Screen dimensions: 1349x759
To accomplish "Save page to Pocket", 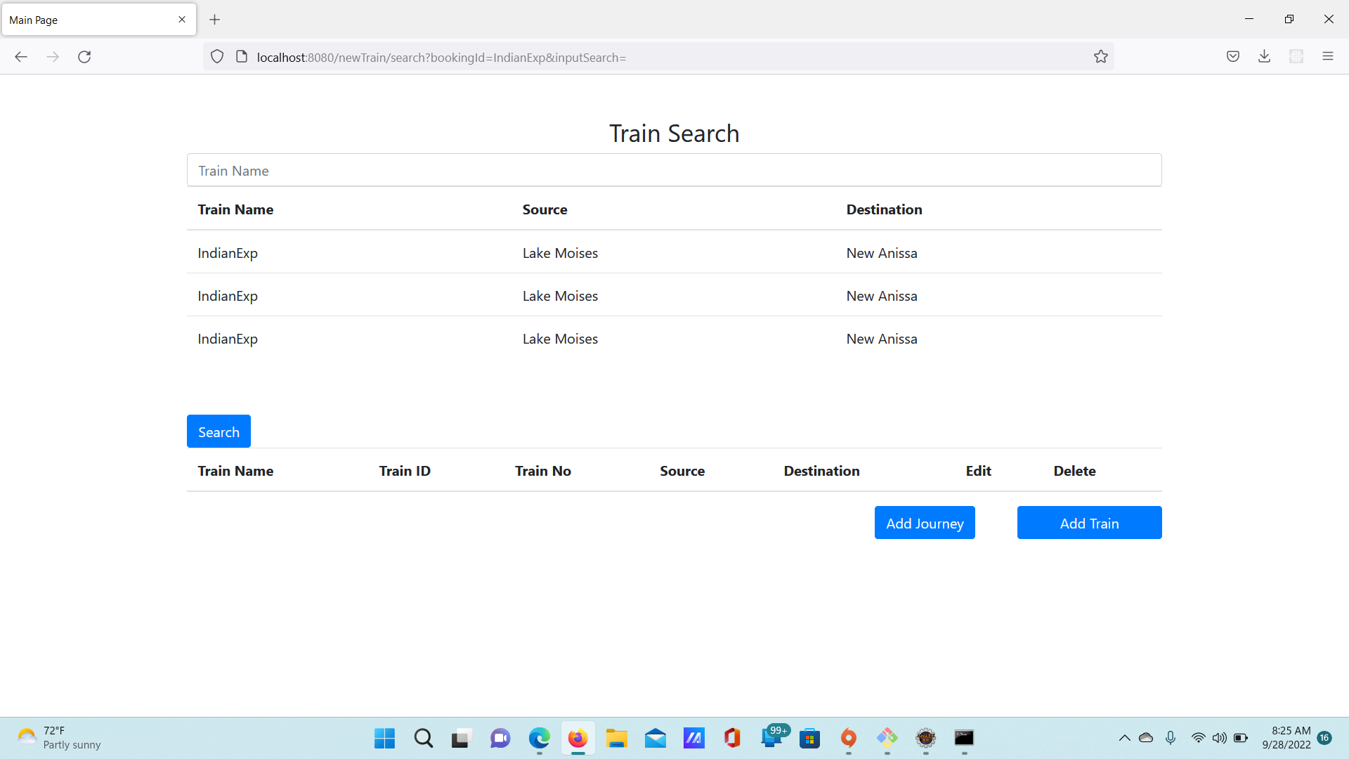I will (1233, 56).
